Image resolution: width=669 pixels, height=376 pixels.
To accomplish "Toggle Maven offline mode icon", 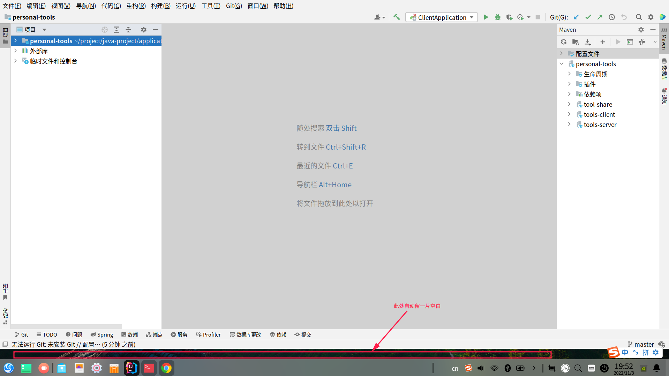I will 642,42.
